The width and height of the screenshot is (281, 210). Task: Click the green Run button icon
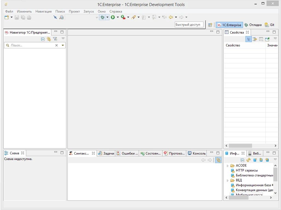[x=113, y=17]
